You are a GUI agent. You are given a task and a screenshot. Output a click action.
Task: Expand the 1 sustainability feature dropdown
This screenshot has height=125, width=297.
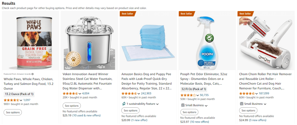(157, 104)
